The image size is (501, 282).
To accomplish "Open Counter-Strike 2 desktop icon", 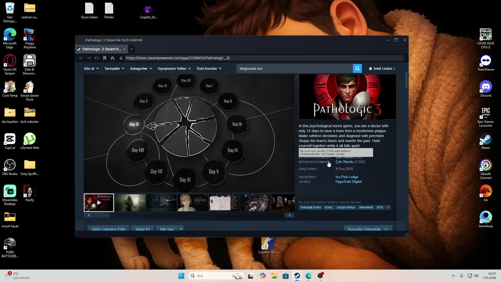I will tap(268, 248).
